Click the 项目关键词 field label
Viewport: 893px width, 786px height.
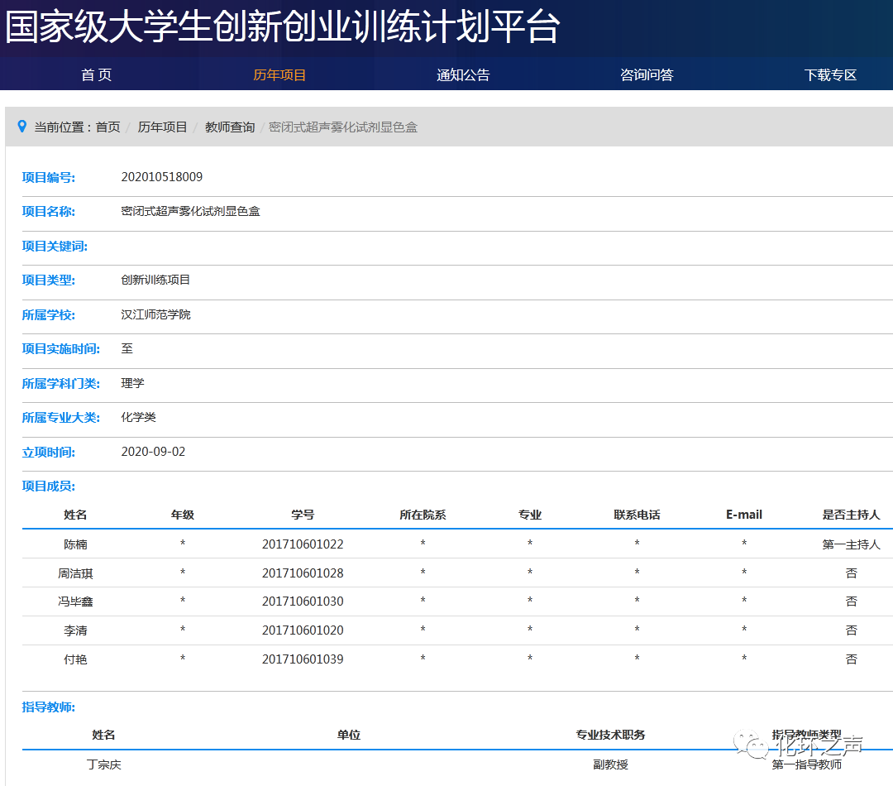pos(55,247)
